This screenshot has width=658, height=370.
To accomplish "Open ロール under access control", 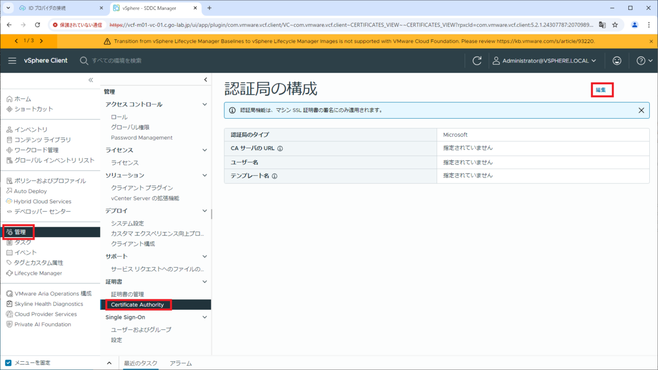I will [119, 117].
